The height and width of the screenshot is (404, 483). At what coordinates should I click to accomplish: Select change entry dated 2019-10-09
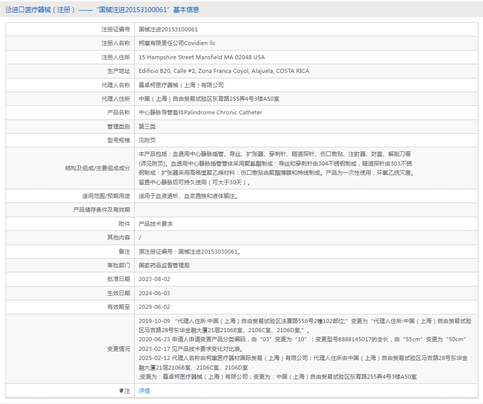click(x=305, y=326)
